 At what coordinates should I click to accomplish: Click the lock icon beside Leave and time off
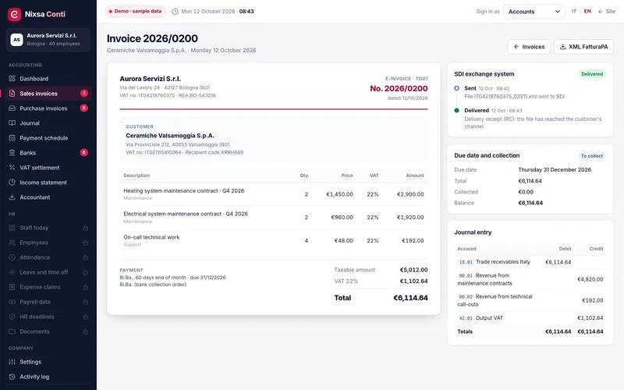click(x=85, y=272)
